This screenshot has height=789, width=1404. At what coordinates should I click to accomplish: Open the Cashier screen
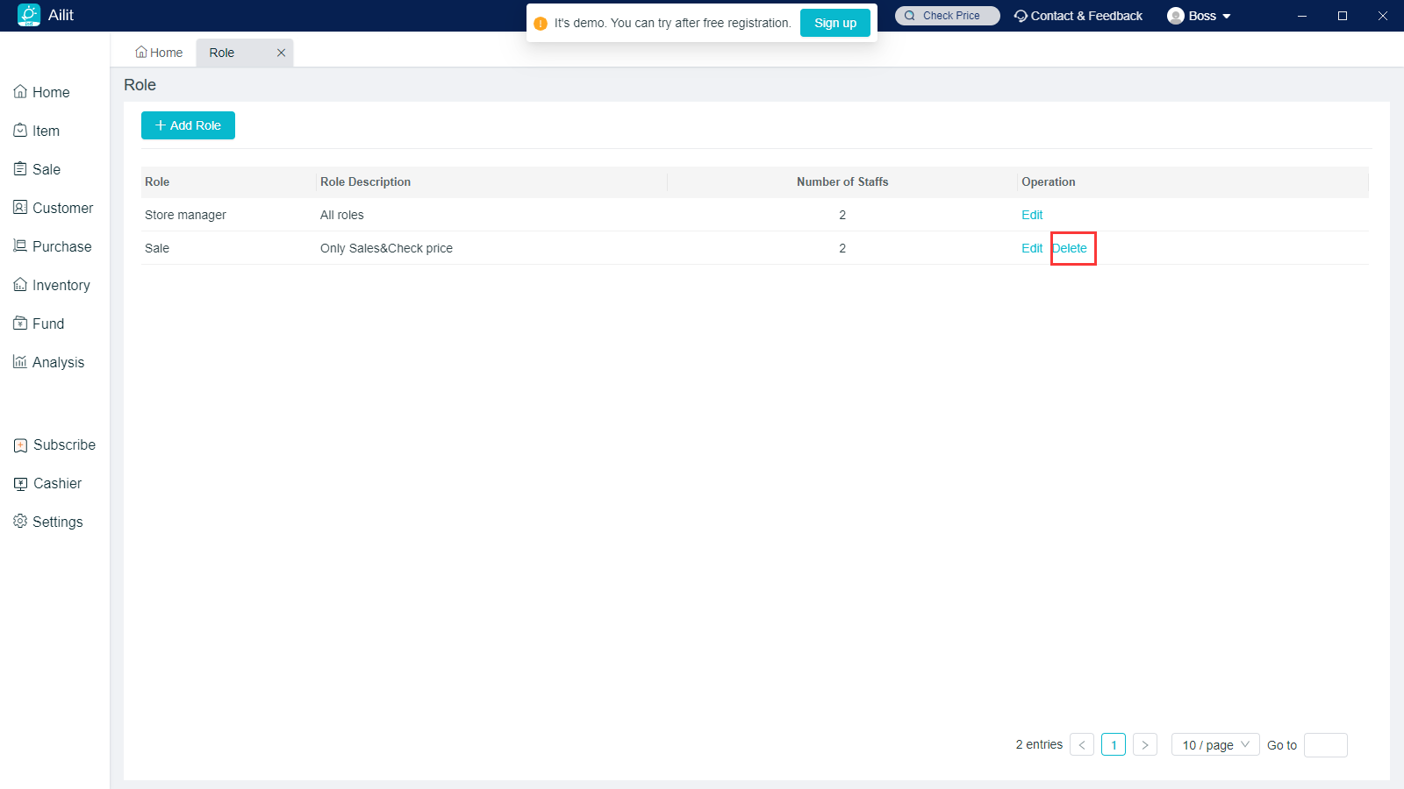click(57, 483)
